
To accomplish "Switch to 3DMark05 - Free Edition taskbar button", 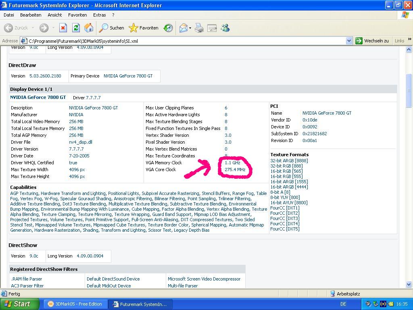I will pyautogui.click(x=75, y=304).
